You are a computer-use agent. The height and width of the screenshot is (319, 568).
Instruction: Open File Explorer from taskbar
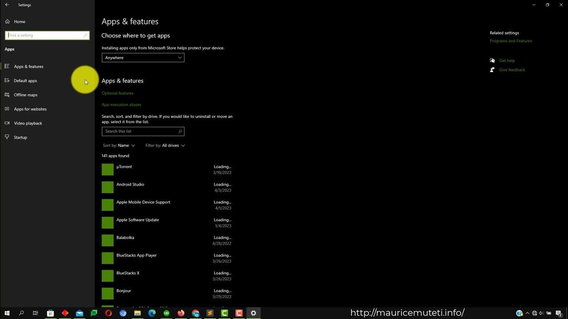138,313
